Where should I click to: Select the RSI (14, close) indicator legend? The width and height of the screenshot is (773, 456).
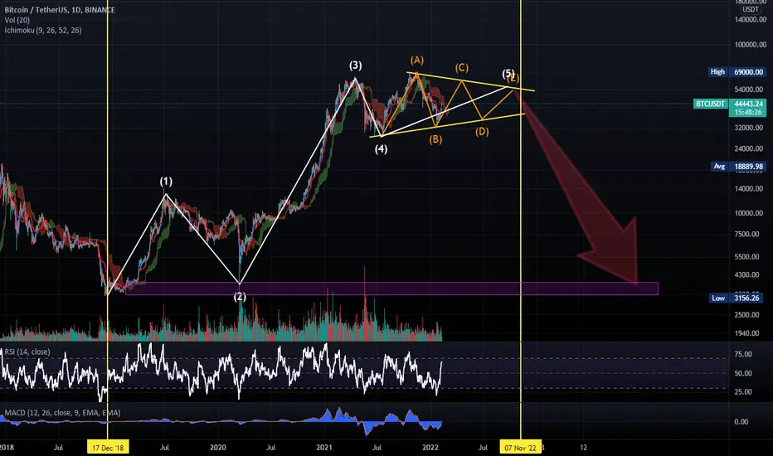(27, 352)
